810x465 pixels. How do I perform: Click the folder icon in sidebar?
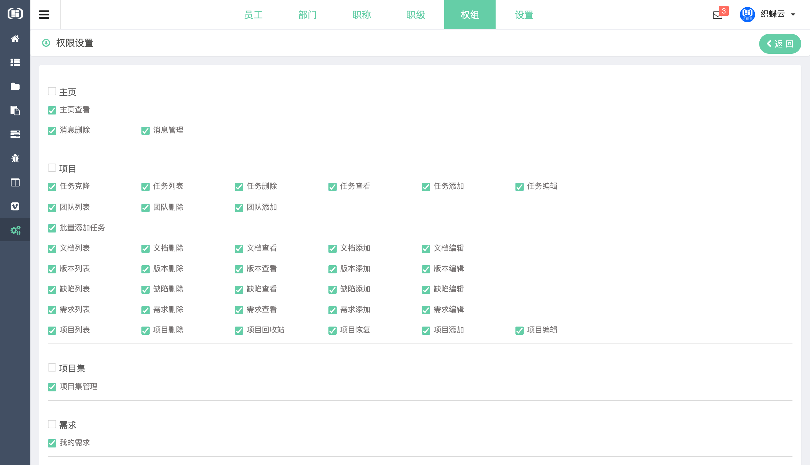coord(15,86)
